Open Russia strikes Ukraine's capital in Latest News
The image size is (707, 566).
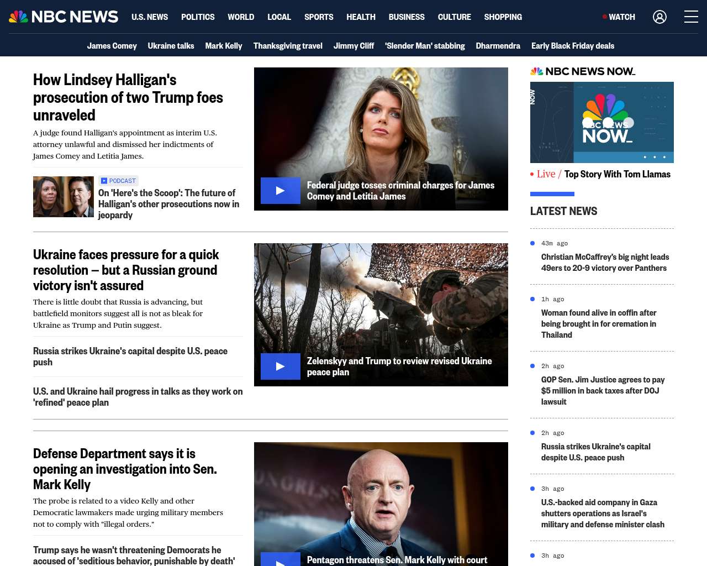point(595,452)
